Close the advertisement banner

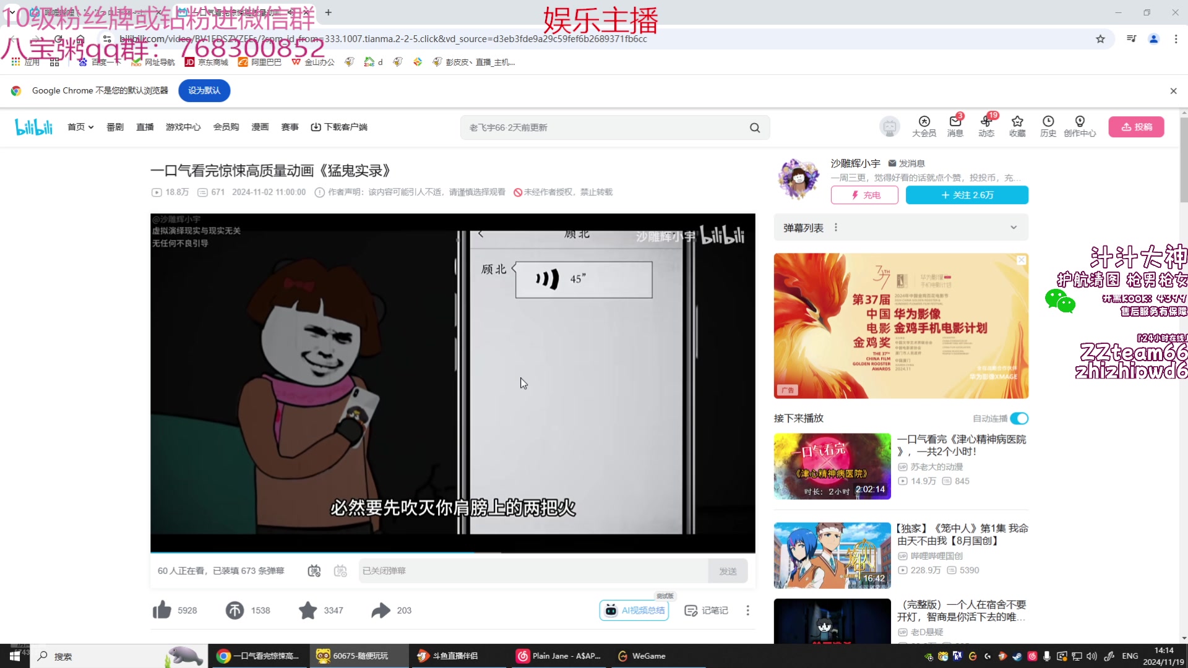tap(1022, 260)
